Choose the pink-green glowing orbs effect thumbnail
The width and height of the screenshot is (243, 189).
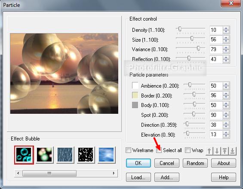[44, 155]
